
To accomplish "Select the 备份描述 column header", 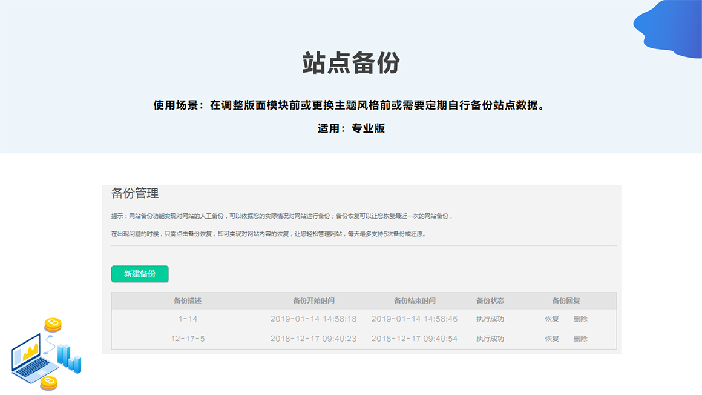I will pyautogui.click(x=188, y=301).
